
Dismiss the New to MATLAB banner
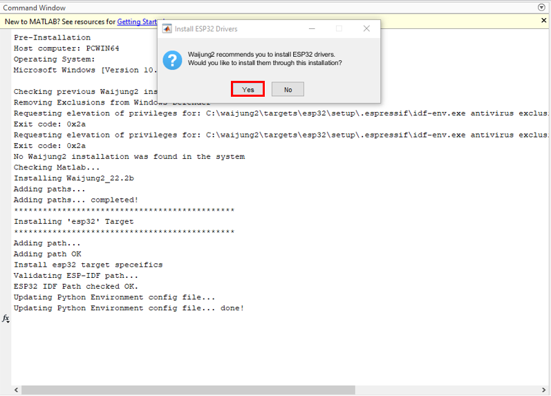[x=543, y=21]
